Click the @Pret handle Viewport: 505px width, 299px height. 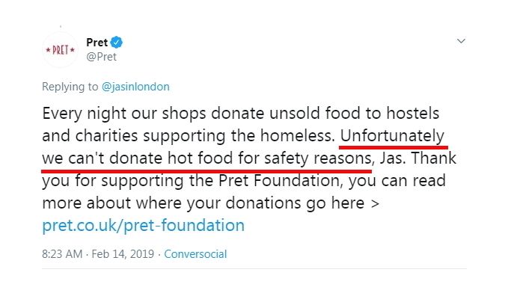tap(102, 56)
